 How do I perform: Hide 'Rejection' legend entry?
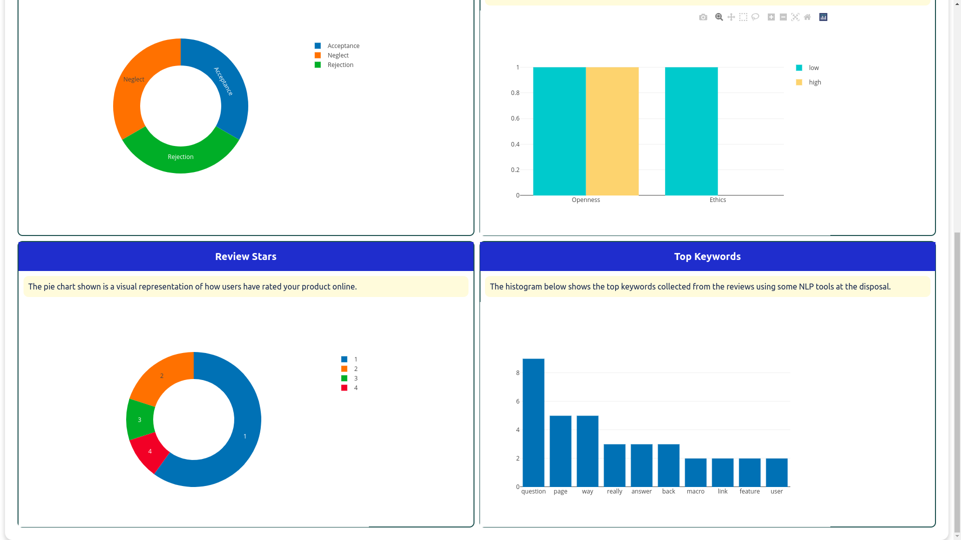[x=340, y=65]
